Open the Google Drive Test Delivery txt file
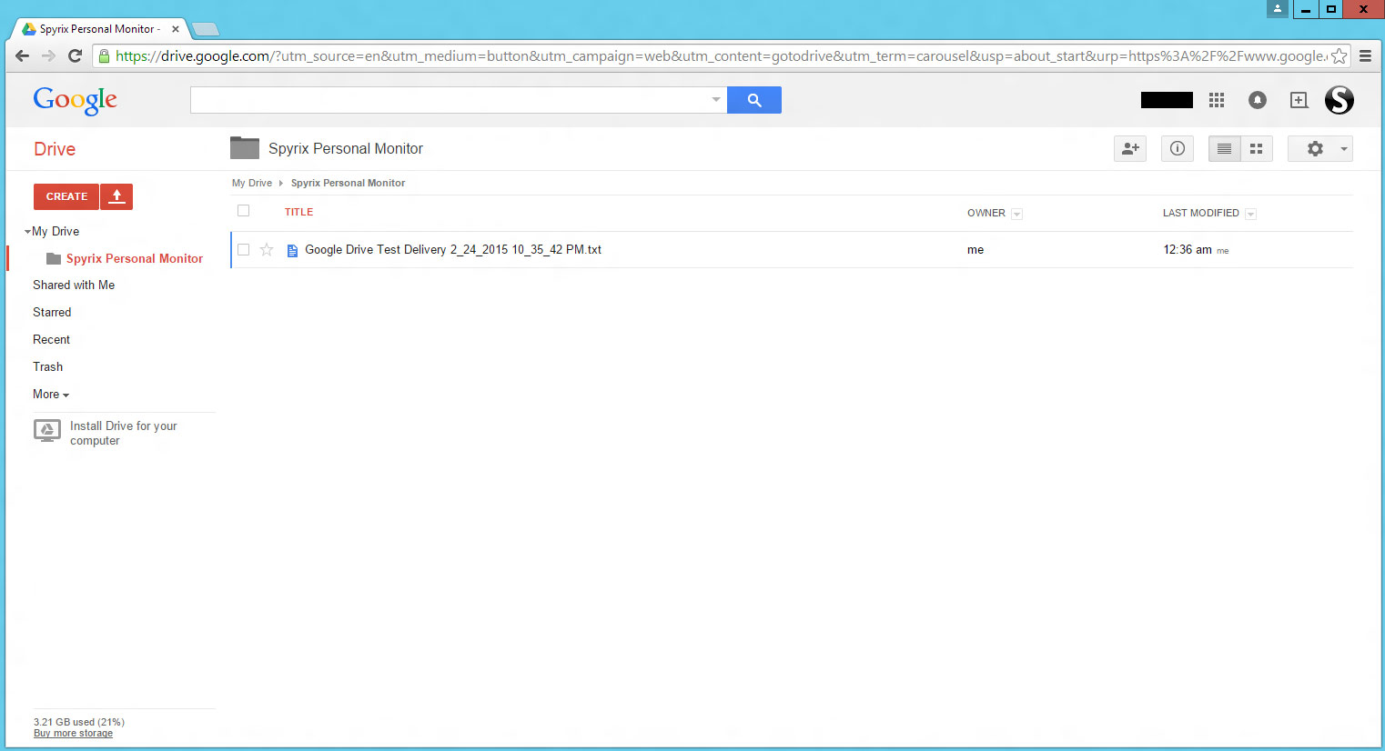The width and height of the screenshot is (1385, 751). [453, 250]
